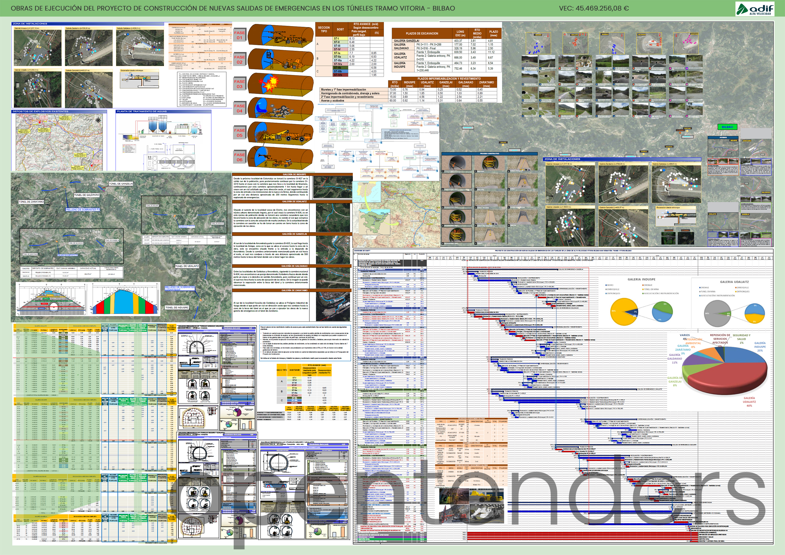Click the large 'RELLENO DE SOBRANTES LUGARTEGUI' map label
This screenshot has height=555, width=785.
pos(179,288)
